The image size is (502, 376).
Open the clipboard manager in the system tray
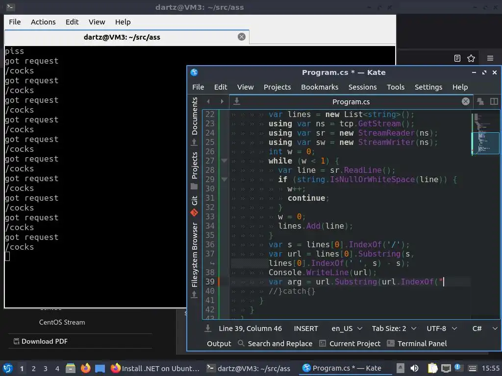coord(432,368)
